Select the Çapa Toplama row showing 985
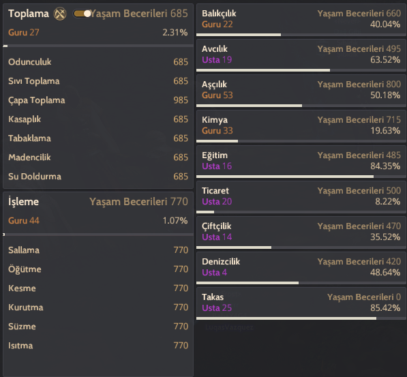 pos(98,100)
